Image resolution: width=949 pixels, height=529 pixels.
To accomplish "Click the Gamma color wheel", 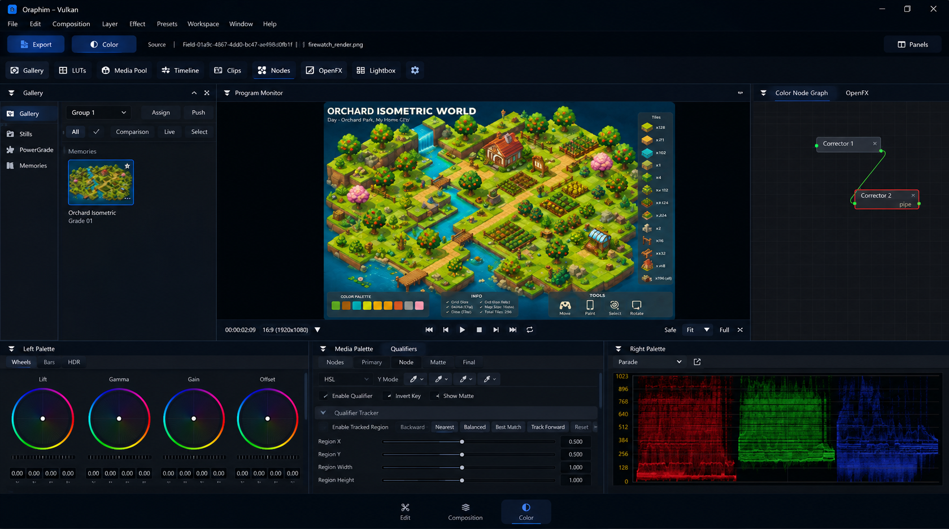I will coord(119,419).
